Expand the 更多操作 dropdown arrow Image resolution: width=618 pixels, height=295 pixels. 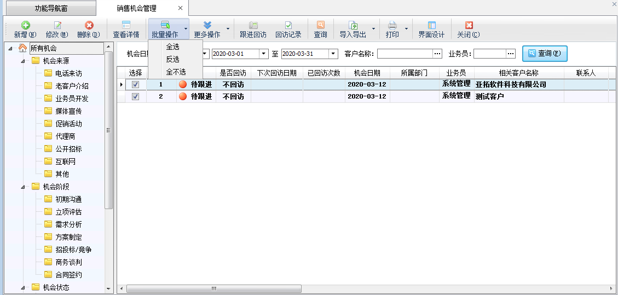coord(228,29)
